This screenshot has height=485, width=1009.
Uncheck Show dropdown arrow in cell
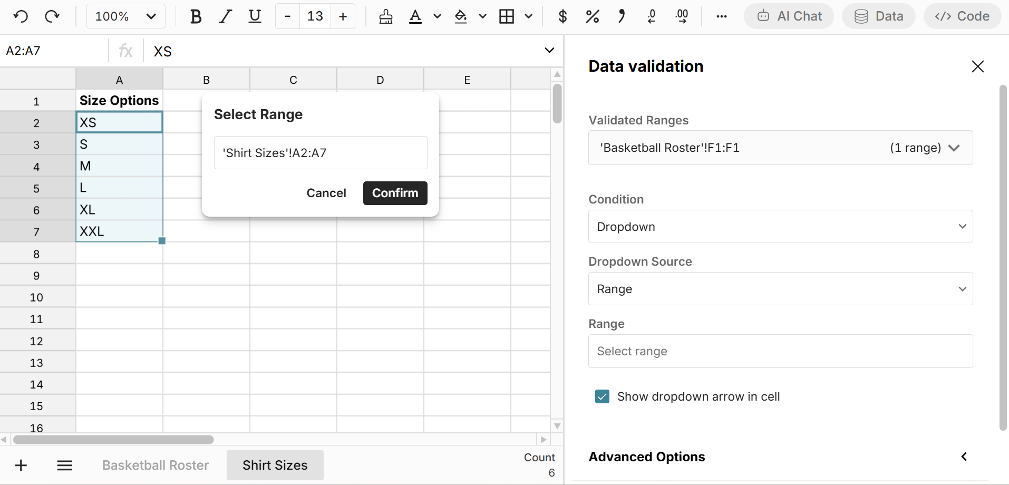[x=602, y=396]
